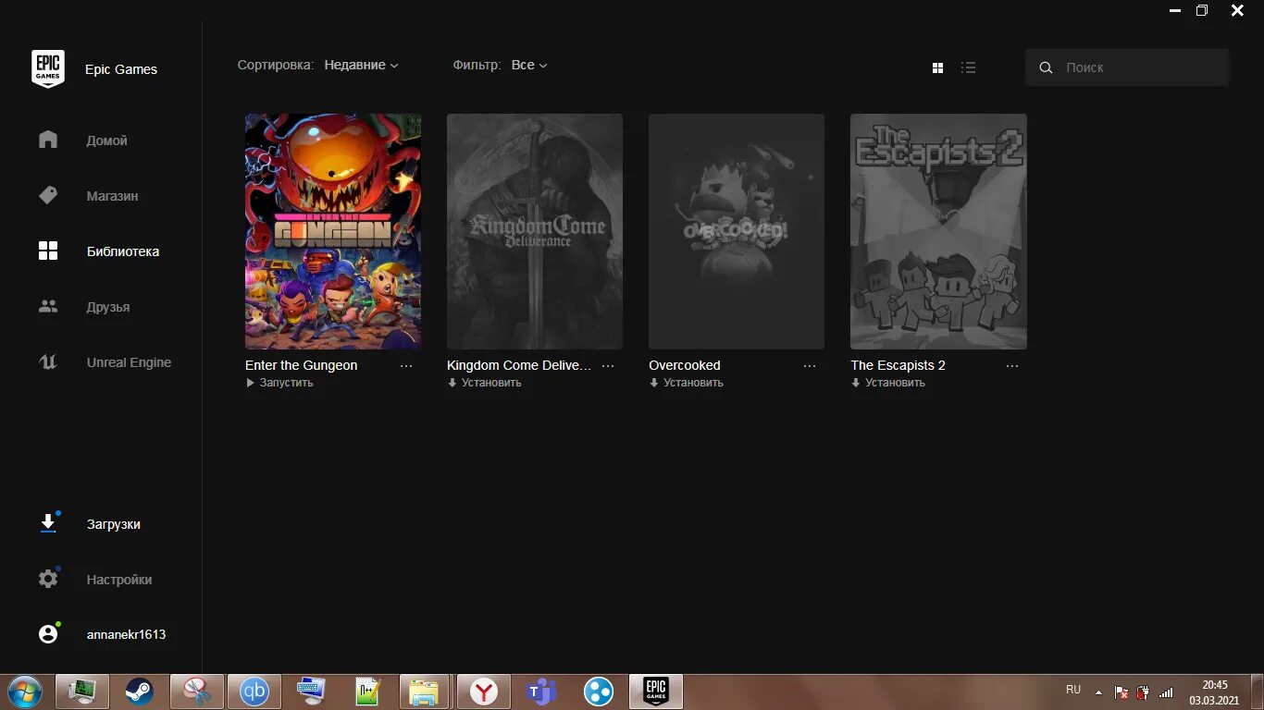The width and height of the screenshot is (1264, 710).
Task: Open the notepad with pencil taskbar icon
Action: coord(367,692)
